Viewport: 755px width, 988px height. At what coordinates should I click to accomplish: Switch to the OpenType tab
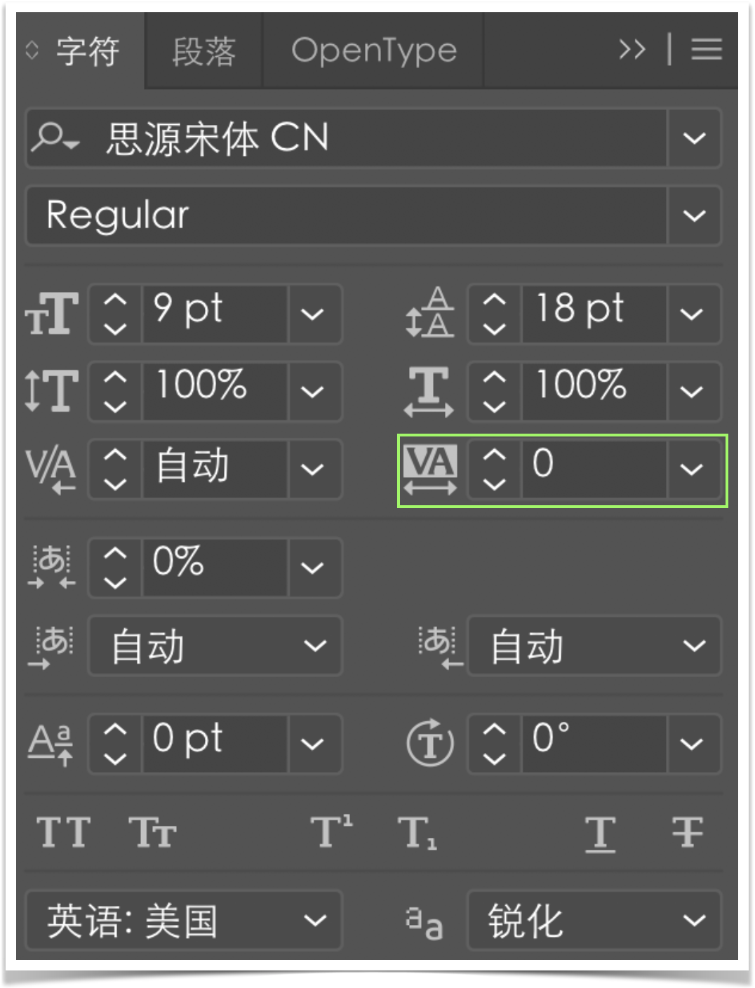point(373,51)
